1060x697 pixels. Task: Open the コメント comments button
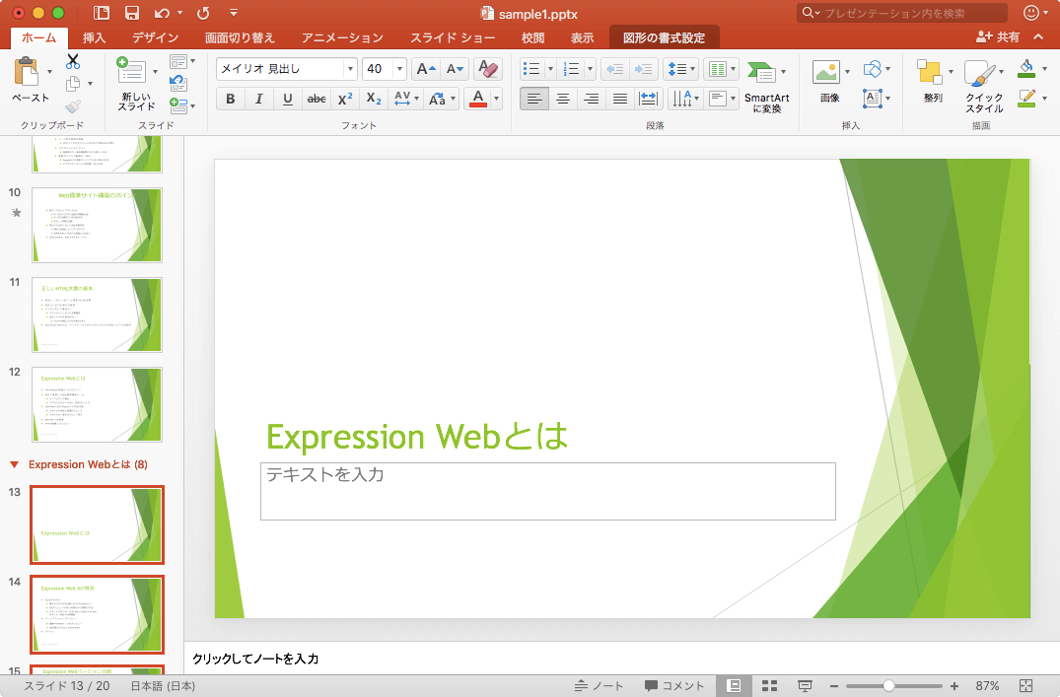[x=674, y=685]
